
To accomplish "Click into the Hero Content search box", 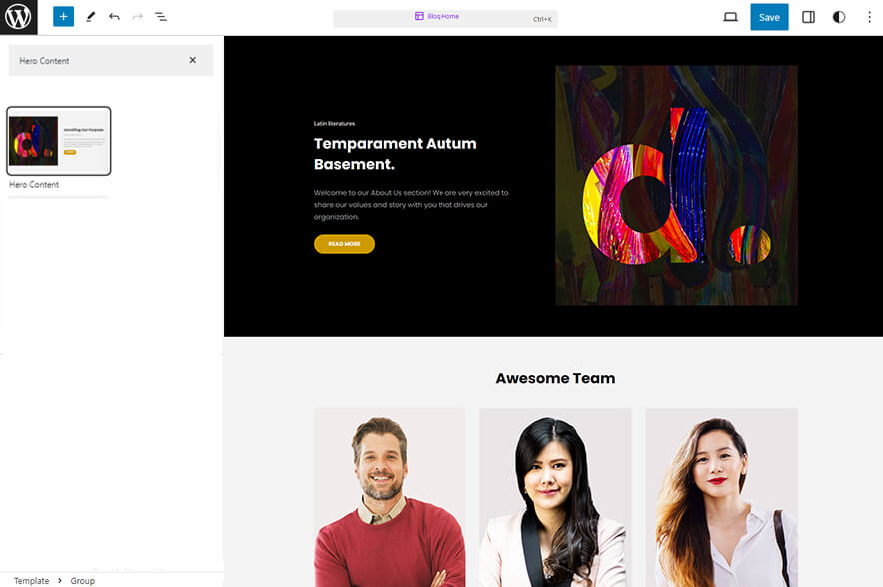I will [x=99, y=60].
